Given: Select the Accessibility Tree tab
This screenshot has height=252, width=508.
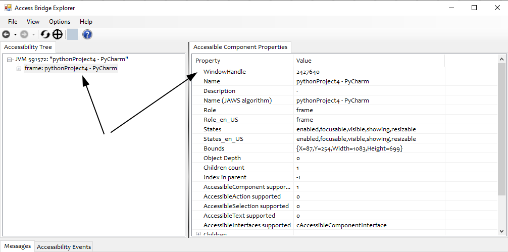Looking at the screenshot, I should pyautogui.click(x=28, y=47).
